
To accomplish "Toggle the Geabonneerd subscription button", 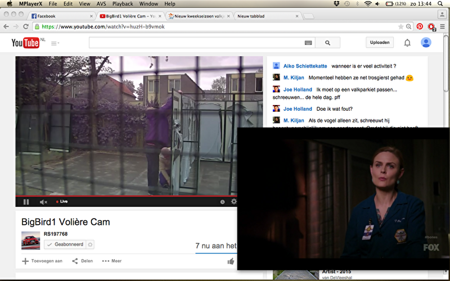I will click(x=64, y=244).
